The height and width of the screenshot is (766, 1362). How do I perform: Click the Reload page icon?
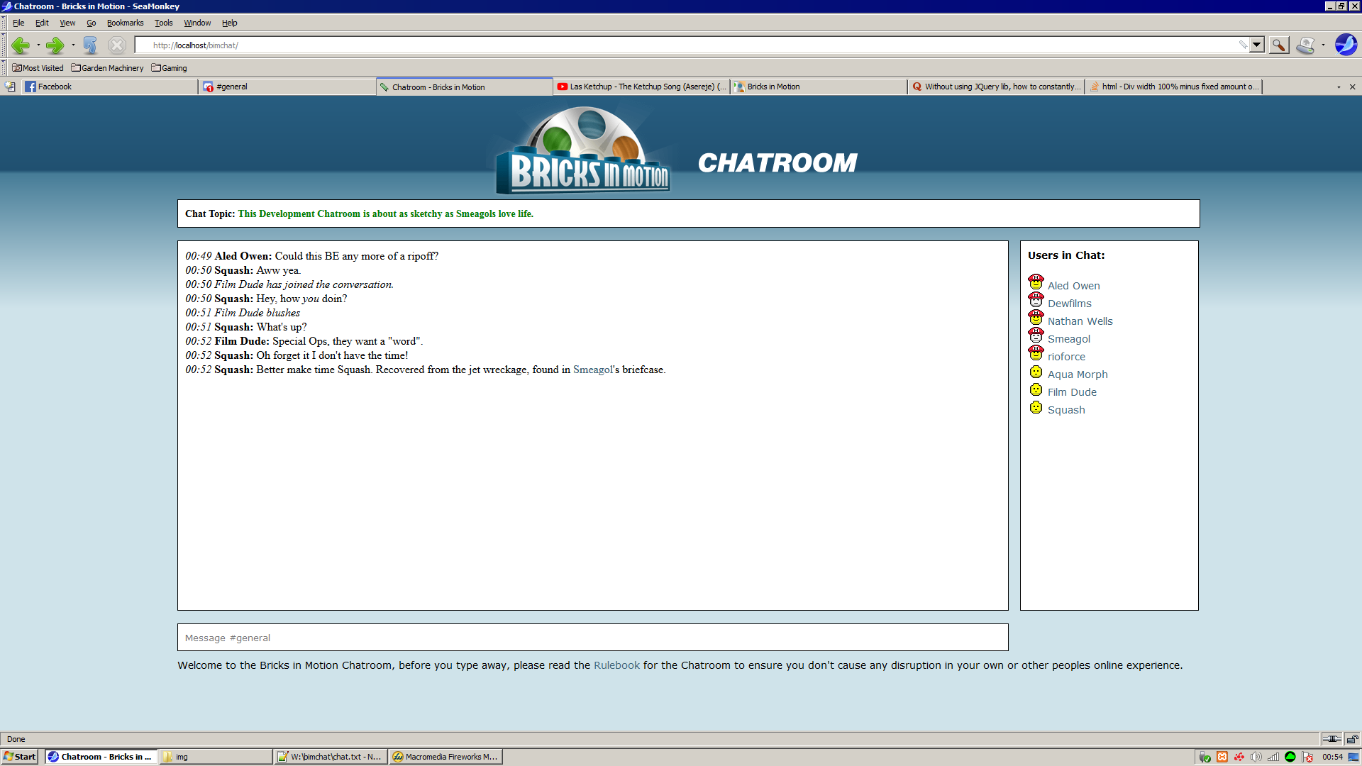pos(89,45)
